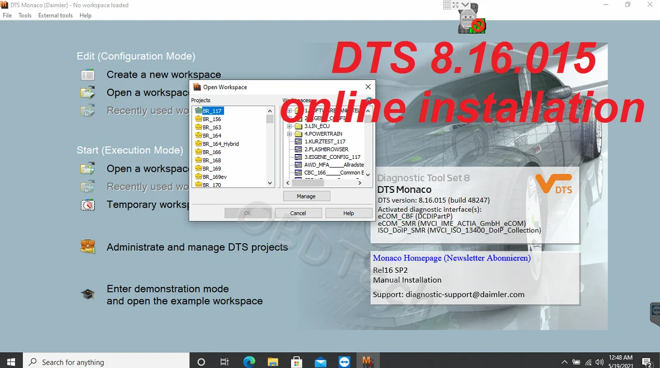Click Projects list scroll up arrow
The image size is (660, 368).
click(x=270, y=111)
